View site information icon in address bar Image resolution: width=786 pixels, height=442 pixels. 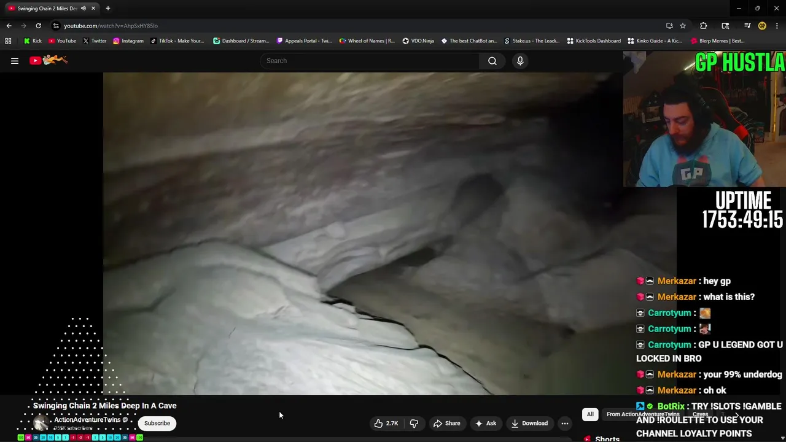pos(56,26)
